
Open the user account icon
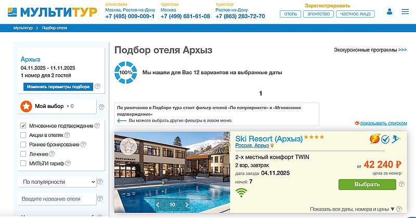[389, 11]
